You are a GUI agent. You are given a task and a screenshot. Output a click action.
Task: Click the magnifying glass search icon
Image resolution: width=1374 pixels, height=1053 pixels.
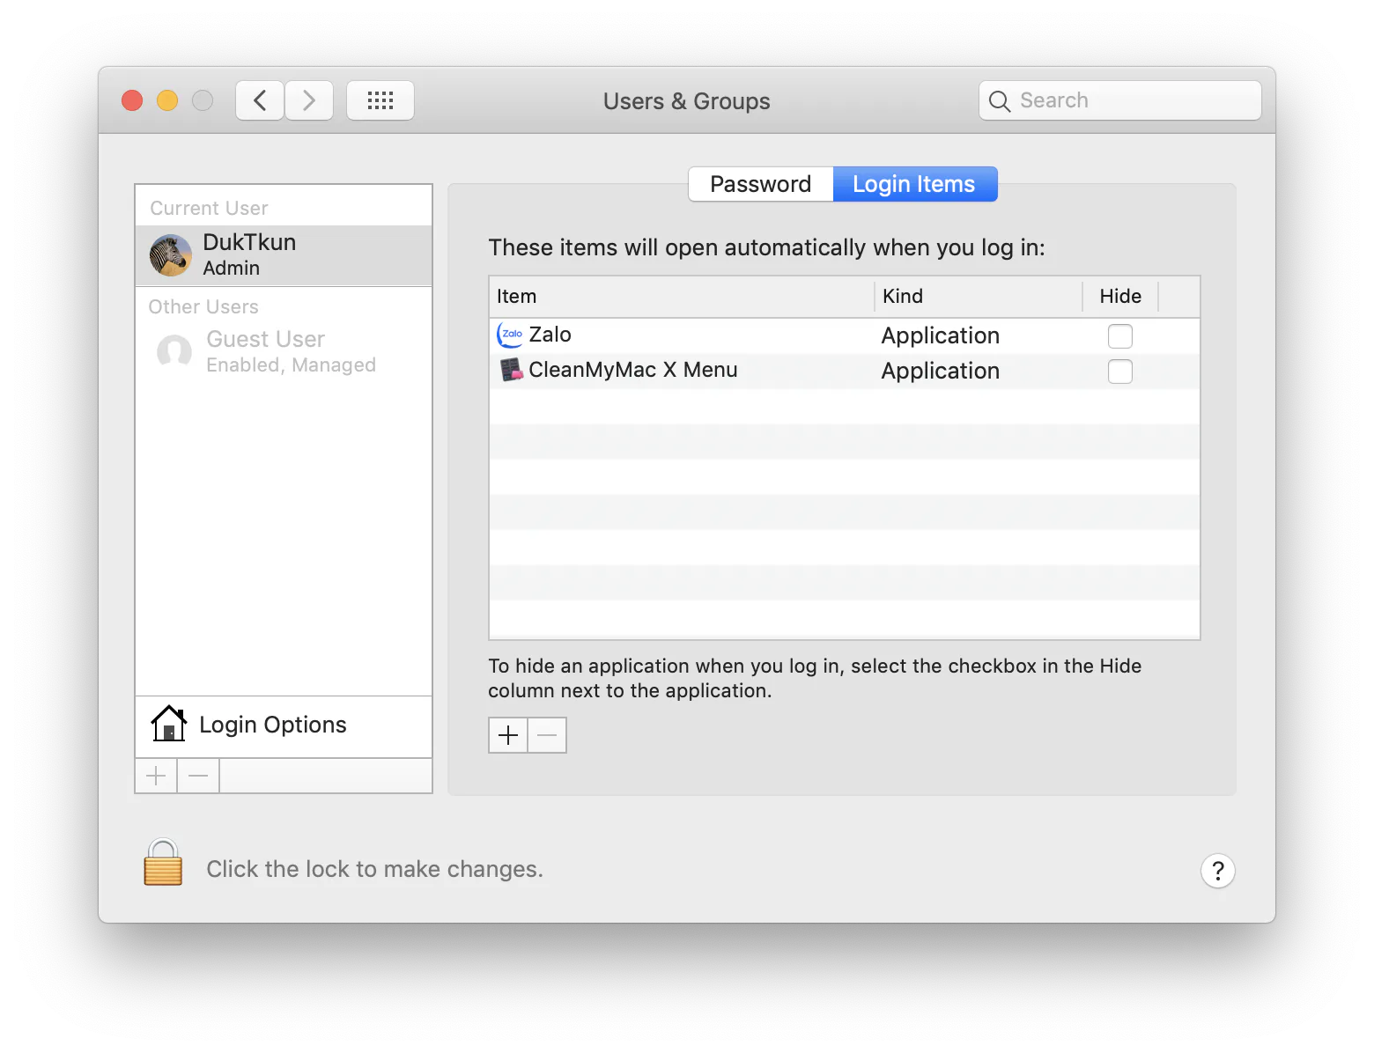999,101
